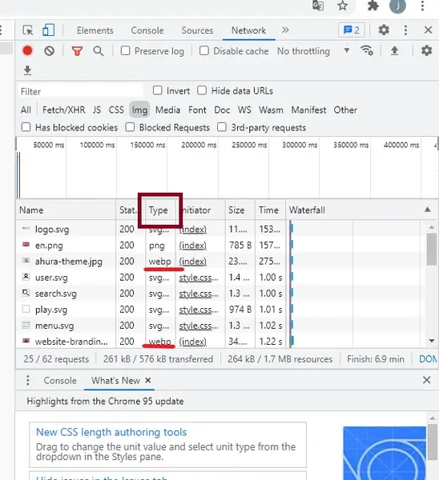Open Network panel settings gear
Screen dimensions: 439x480
426,50
